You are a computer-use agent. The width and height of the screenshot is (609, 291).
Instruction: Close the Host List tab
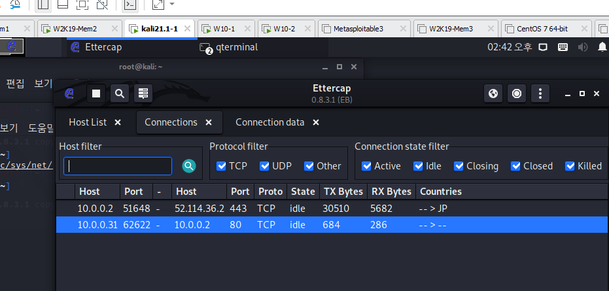tap(118, 122)
